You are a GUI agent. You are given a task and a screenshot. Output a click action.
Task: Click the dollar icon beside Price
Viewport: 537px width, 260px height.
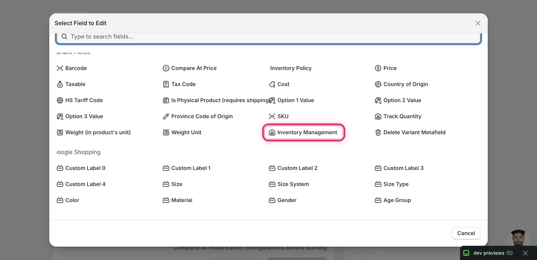coord(378,68)
